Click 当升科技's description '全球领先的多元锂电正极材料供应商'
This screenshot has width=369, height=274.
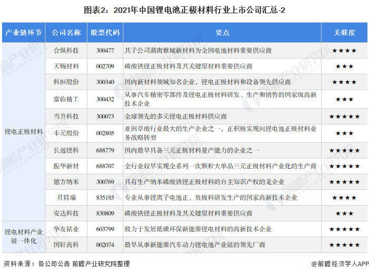(176, 116)
